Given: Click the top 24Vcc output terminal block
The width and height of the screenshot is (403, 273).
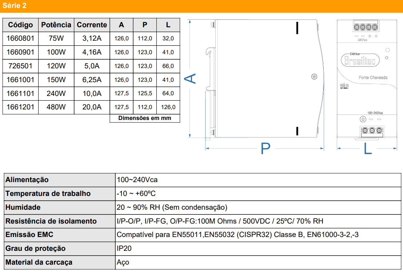Looking at the screenshot, I should coord(366,27).
